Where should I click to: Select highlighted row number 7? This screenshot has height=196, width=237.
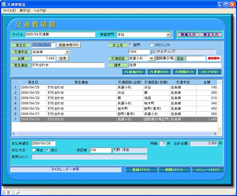(114, 119)
